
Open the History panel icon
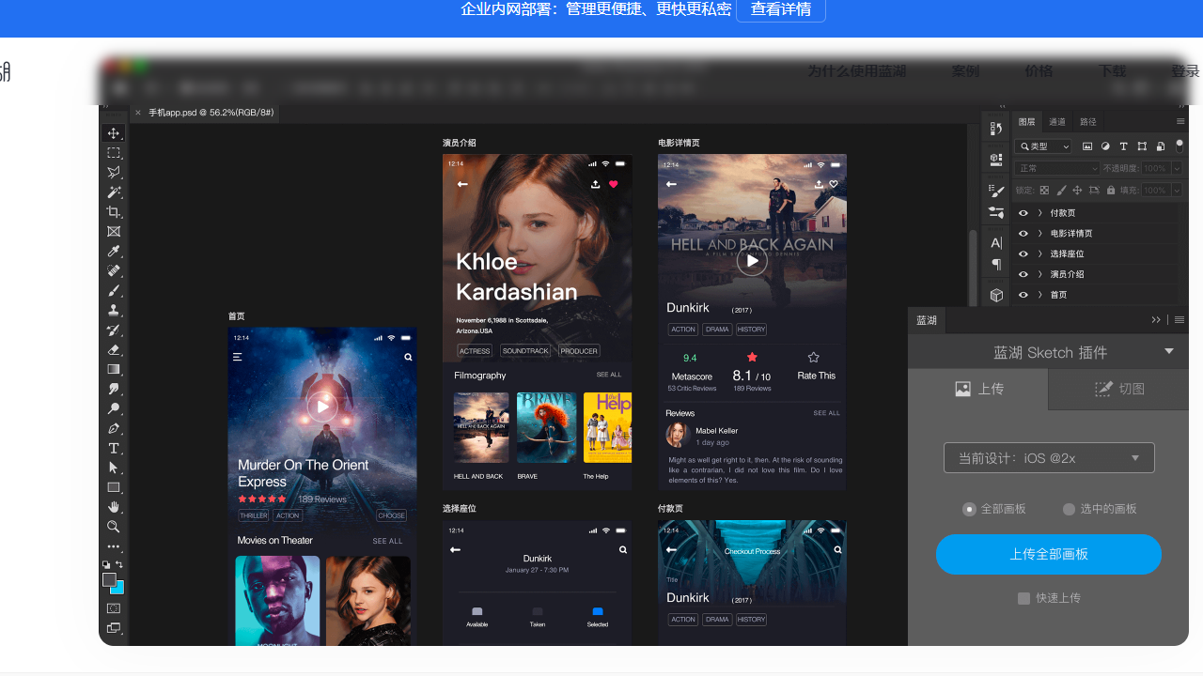pyautogui.click(x=996, y=129)
